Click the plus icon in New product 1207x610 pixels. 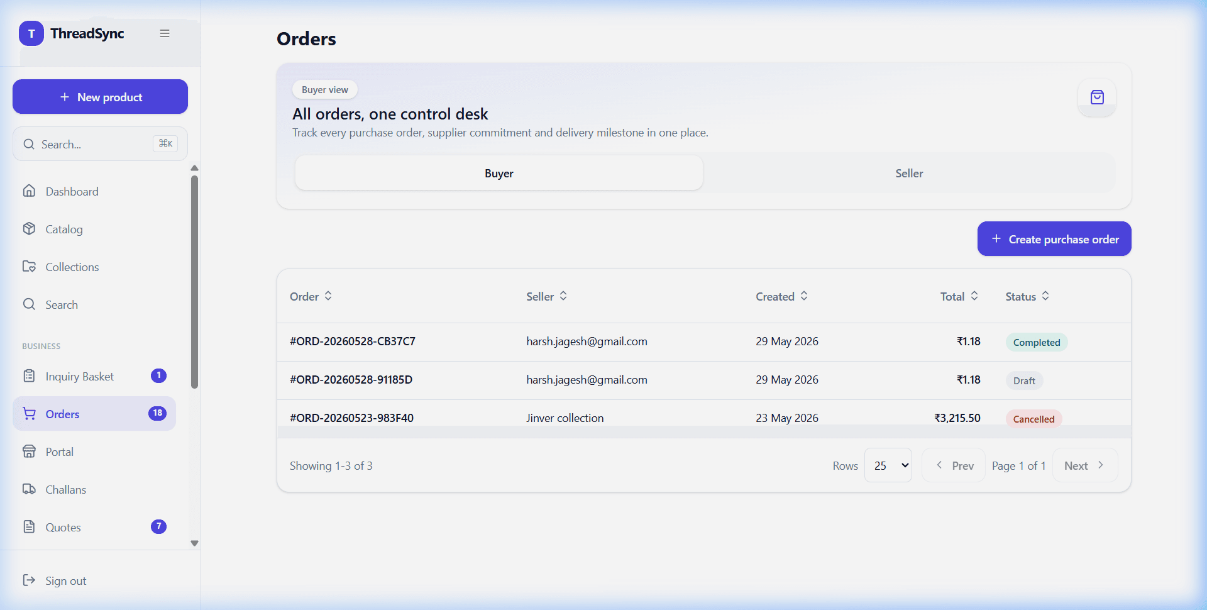65,97
